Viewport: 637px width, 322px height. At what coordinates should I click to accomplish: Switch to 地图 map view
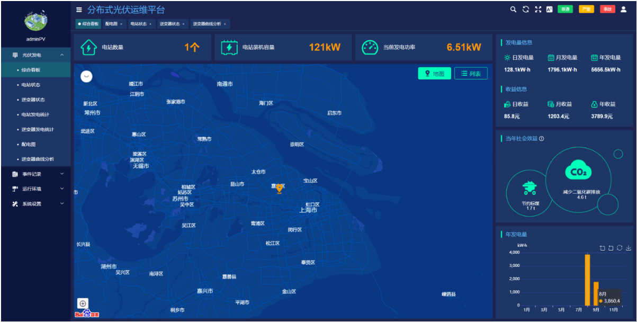pos(434,74)
